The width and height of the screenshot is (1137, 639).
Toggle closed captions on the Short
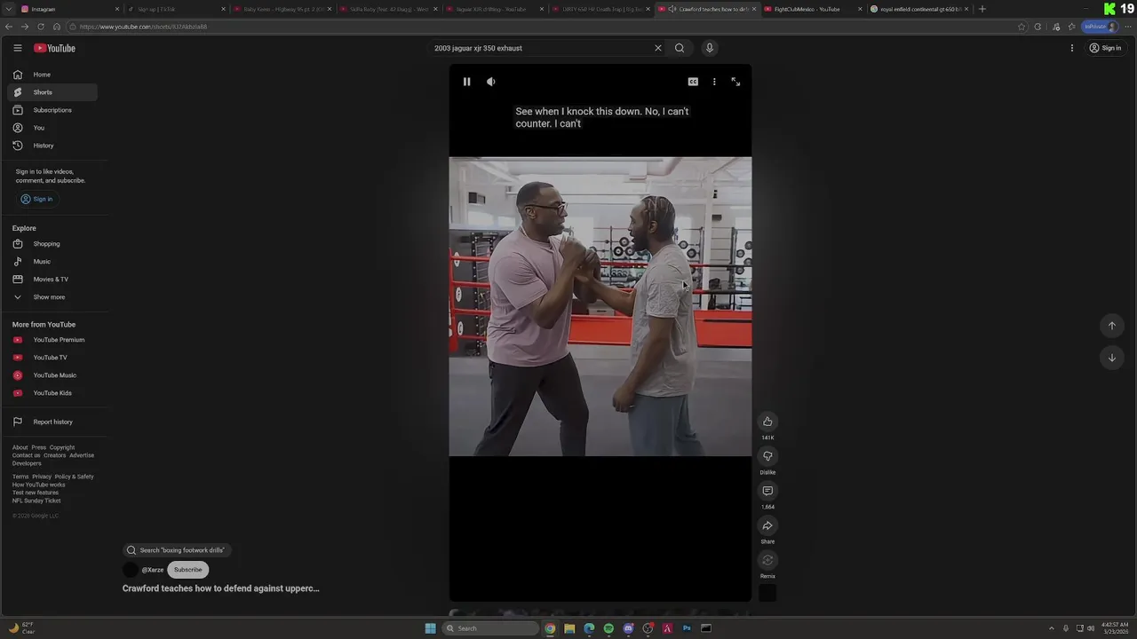click(x=693, y=82)
